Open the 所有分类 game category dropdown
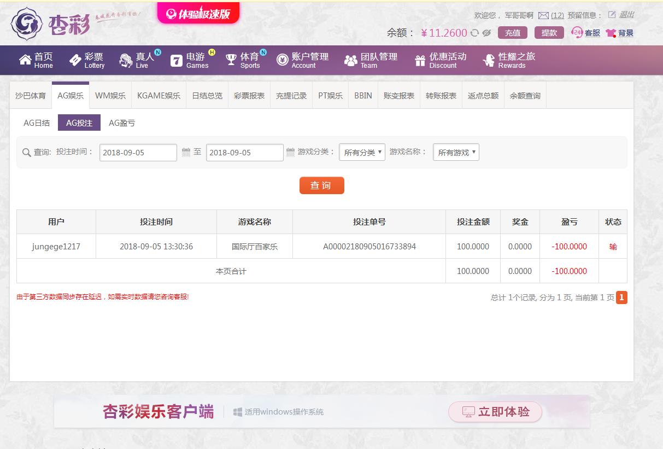Viewport: 663px width, 449px height. point(362,152)
